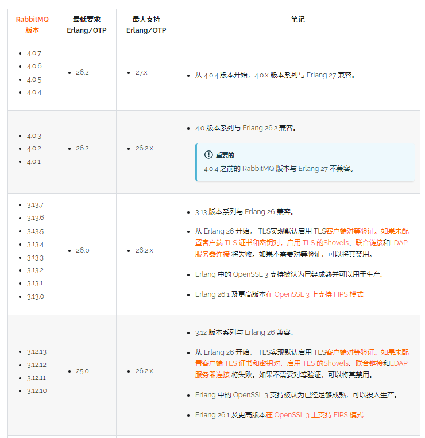Select version 4.0.4 in the list
The image size is (425, 438).
[x=34, y=92]
